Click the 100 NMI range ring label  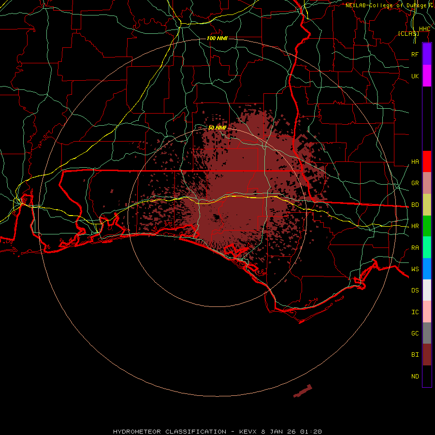217,38
